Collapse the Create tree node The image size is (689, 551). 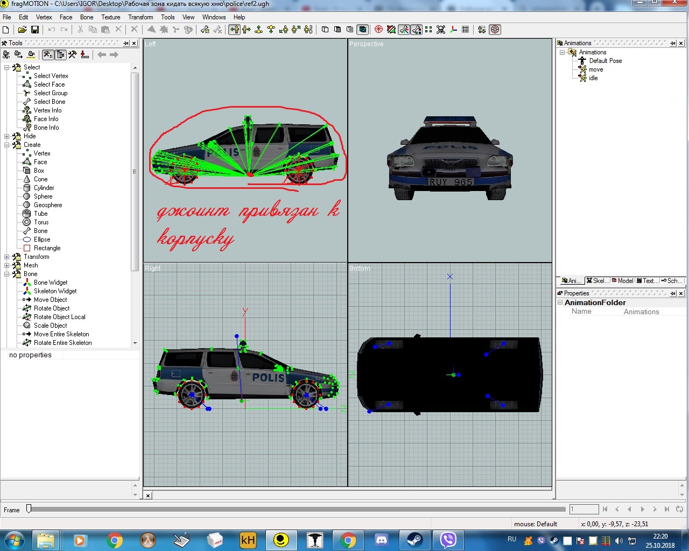[7, 145]
